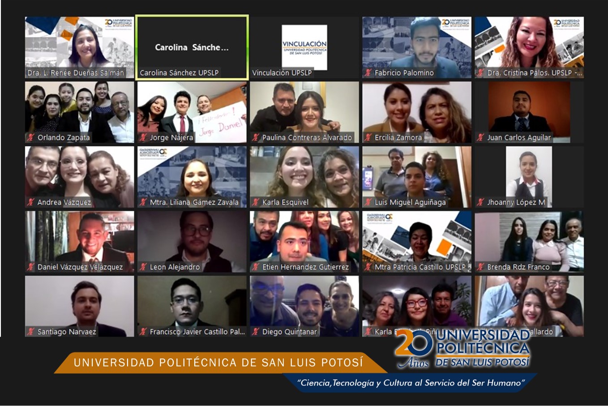Click the orange Universidad Politécnica banner title

coord(218,362)
